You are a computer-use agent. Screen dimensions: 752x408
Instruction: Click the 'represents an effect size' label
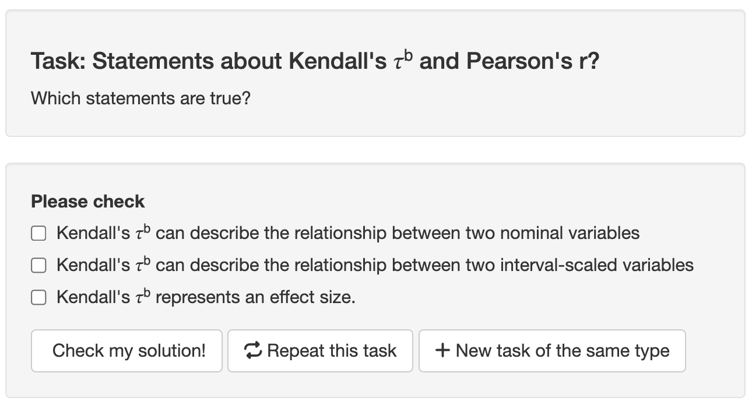coord(255,297)
